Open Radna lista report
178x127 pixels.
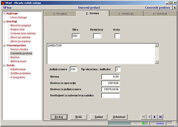pyautogui.click(x=17, y=29)
